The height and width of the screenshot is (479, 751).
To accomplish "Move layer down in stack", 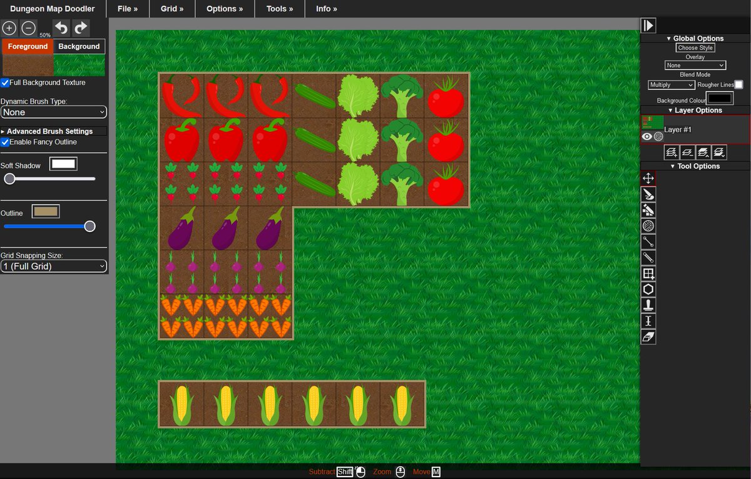I will pos(719,151).
